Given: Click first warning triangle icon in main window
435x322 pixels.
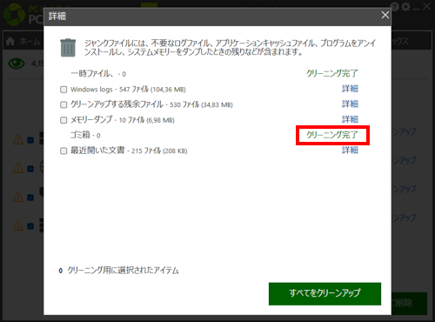Looking at the screenshot, I should pyautogui.click(x=18, y=139).
